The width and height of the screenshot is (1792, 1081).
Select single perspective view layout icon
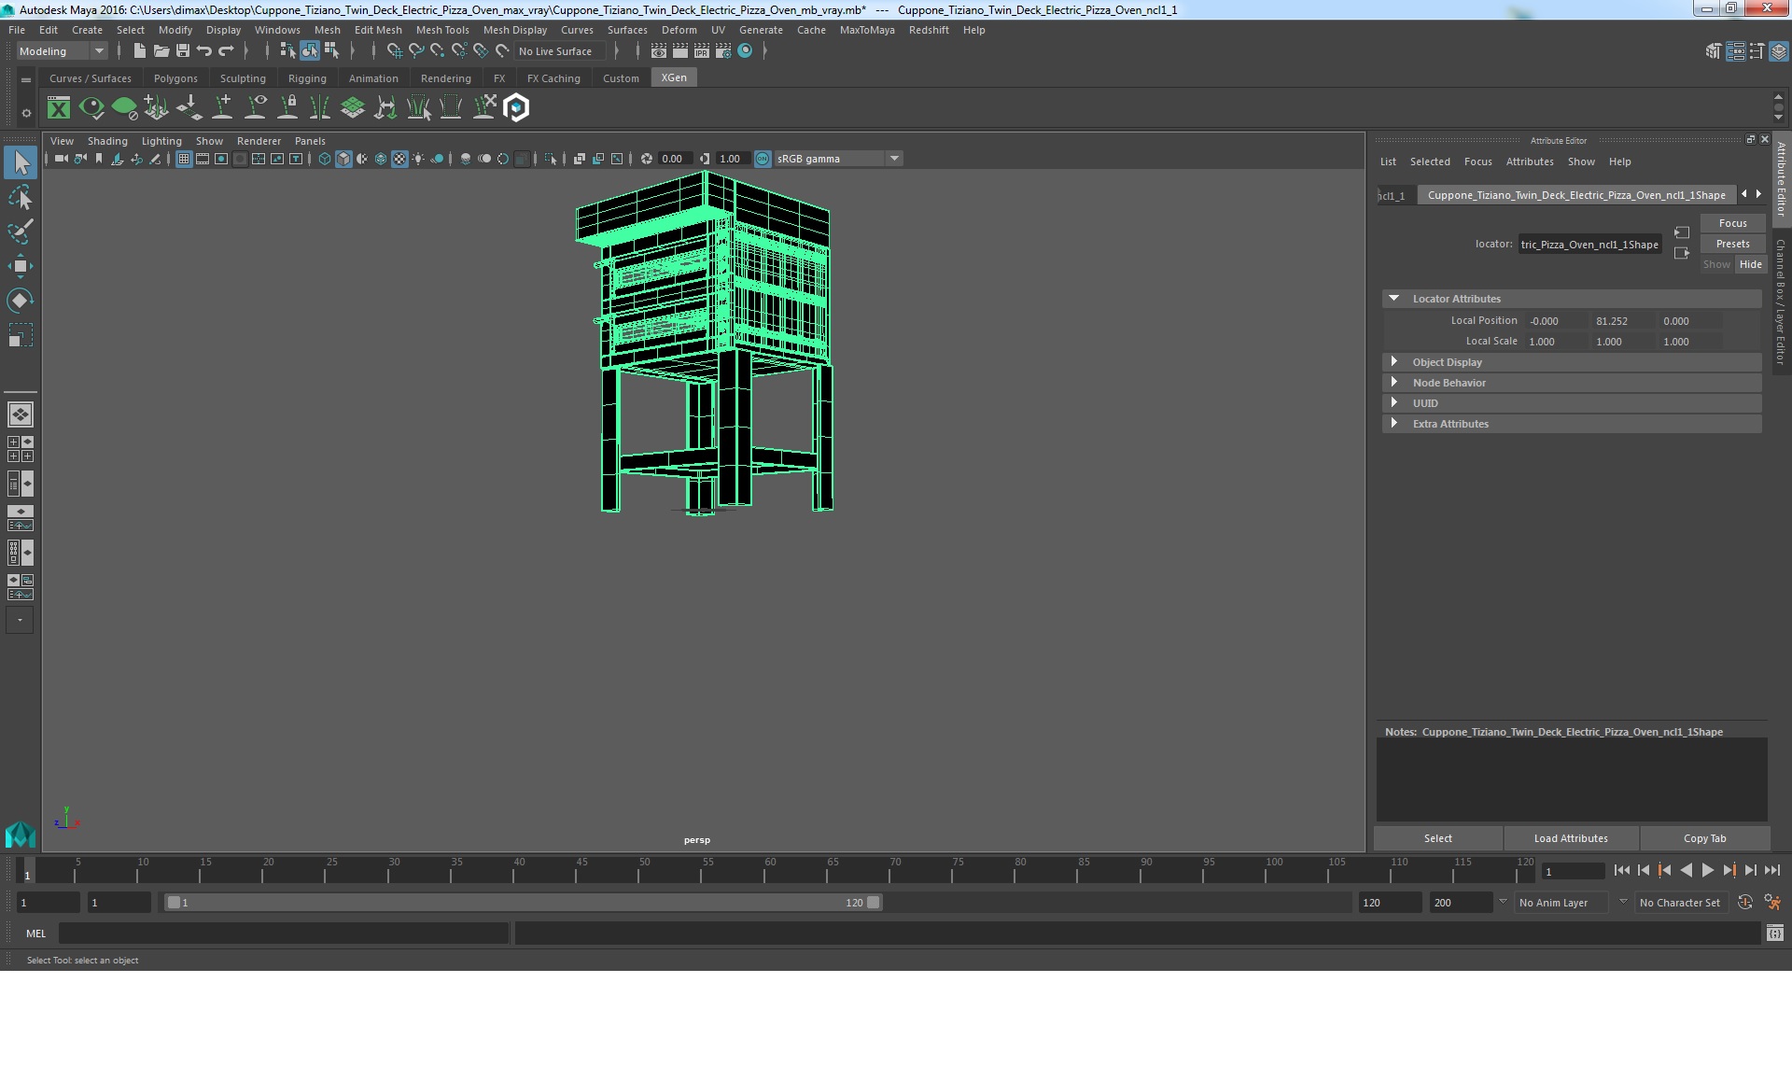20,414
